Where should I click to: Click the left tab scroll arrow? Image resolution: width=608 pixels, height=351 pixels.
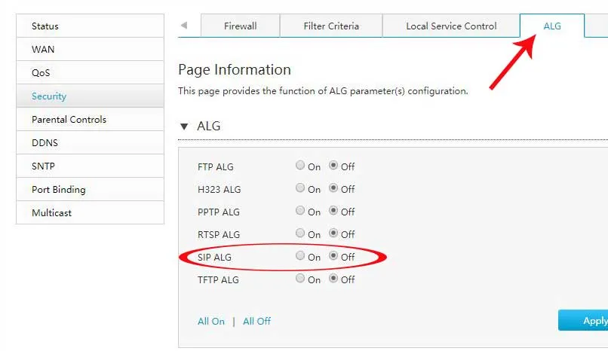[x=184, y=26]
